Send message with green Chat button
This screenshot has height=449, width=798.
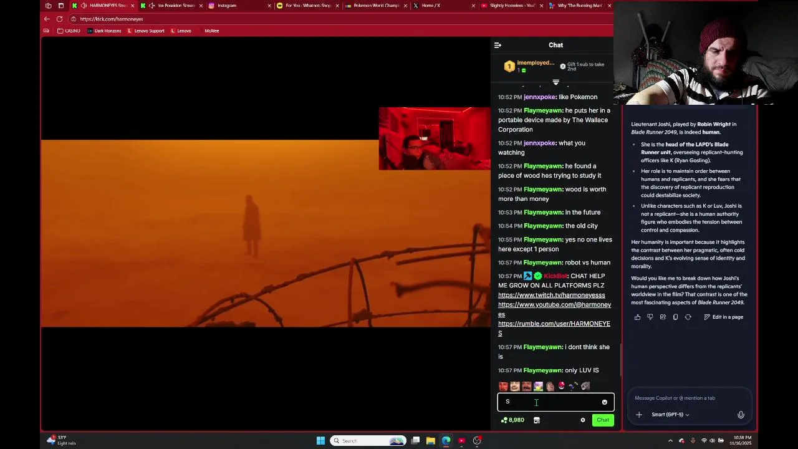(603, 420)
